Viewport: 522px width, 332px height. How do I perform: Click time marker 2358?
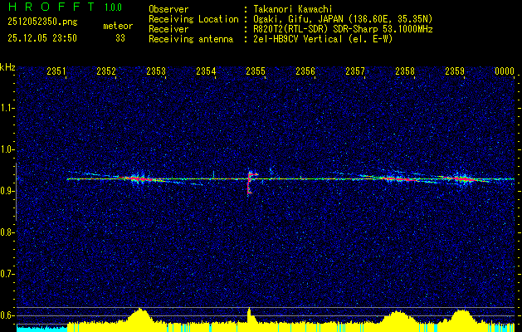[405, 71]
